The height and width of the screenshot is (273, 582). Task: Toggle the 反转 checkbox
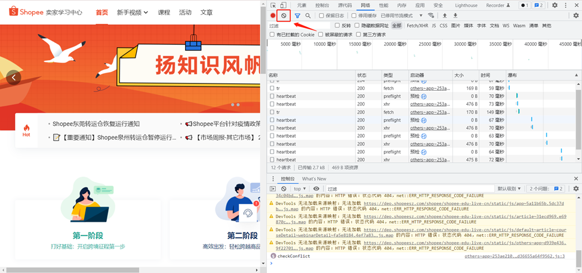(x=337, y=26)
